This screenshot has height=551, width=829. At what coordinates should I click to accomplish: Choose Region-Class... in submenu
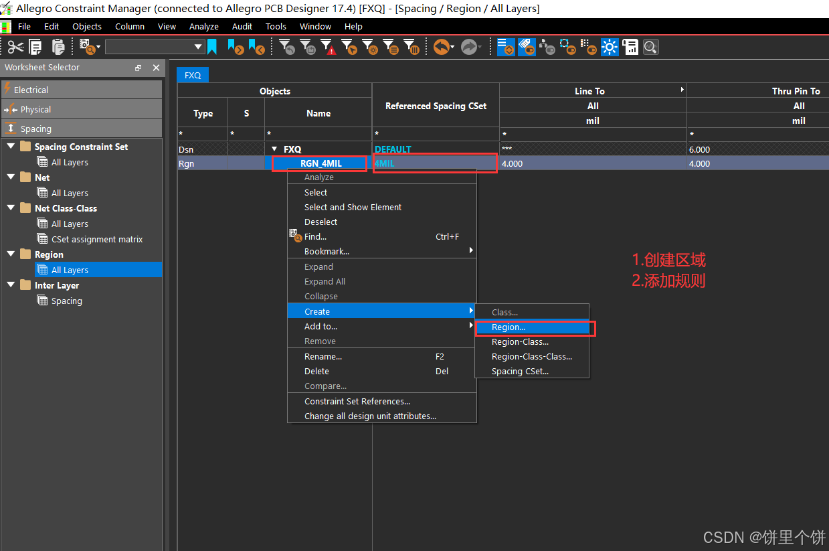click(x=532, y=342)
